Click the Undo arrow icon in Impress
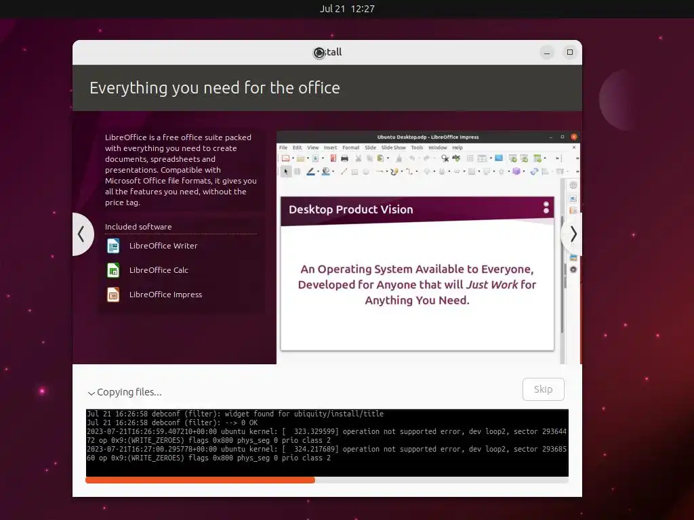Viewport: 694px width, 520px height. pos(412,158)
